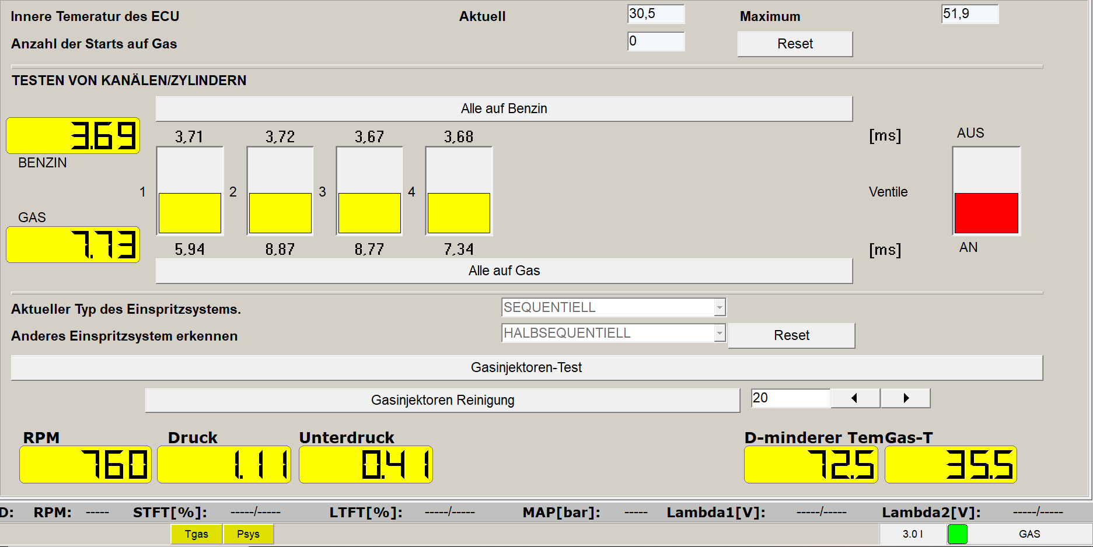
Task: Click the green status light icon
Action: click(x=957, y=534)
